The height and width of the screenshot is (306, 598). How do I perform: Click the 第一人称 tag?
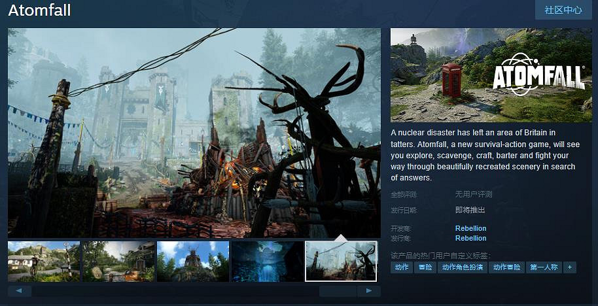point(544,267)
